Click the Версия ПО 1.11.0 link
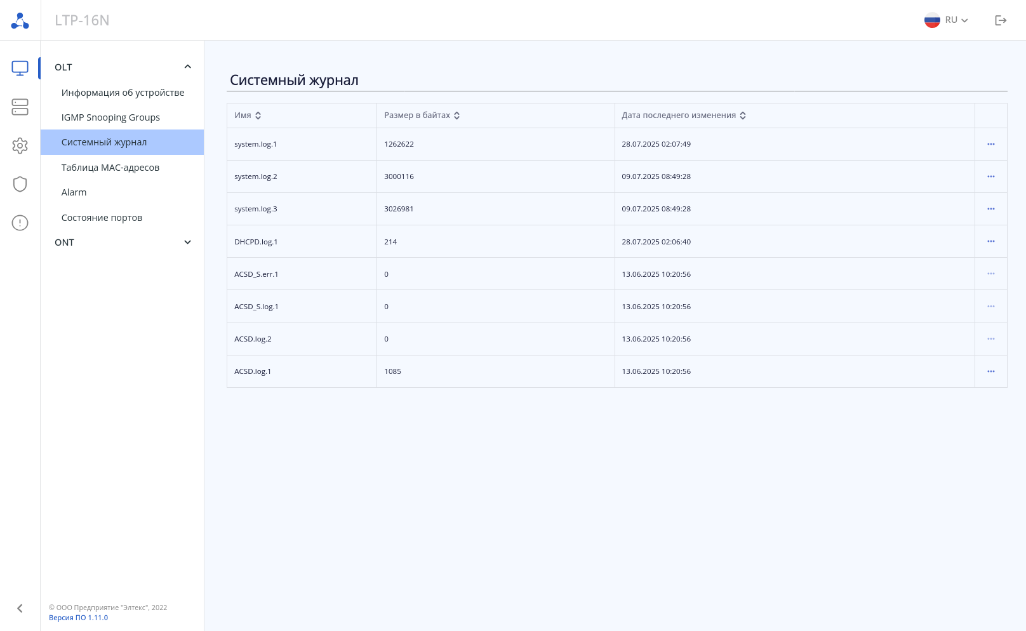 click(x=78, y=618)
